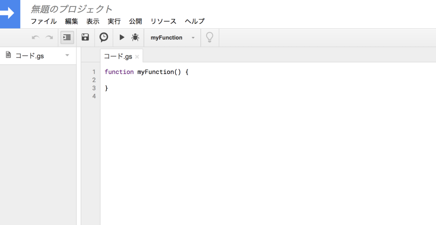
Task: Place cursor on empty code line 2
Action: (x=267, y=80)
